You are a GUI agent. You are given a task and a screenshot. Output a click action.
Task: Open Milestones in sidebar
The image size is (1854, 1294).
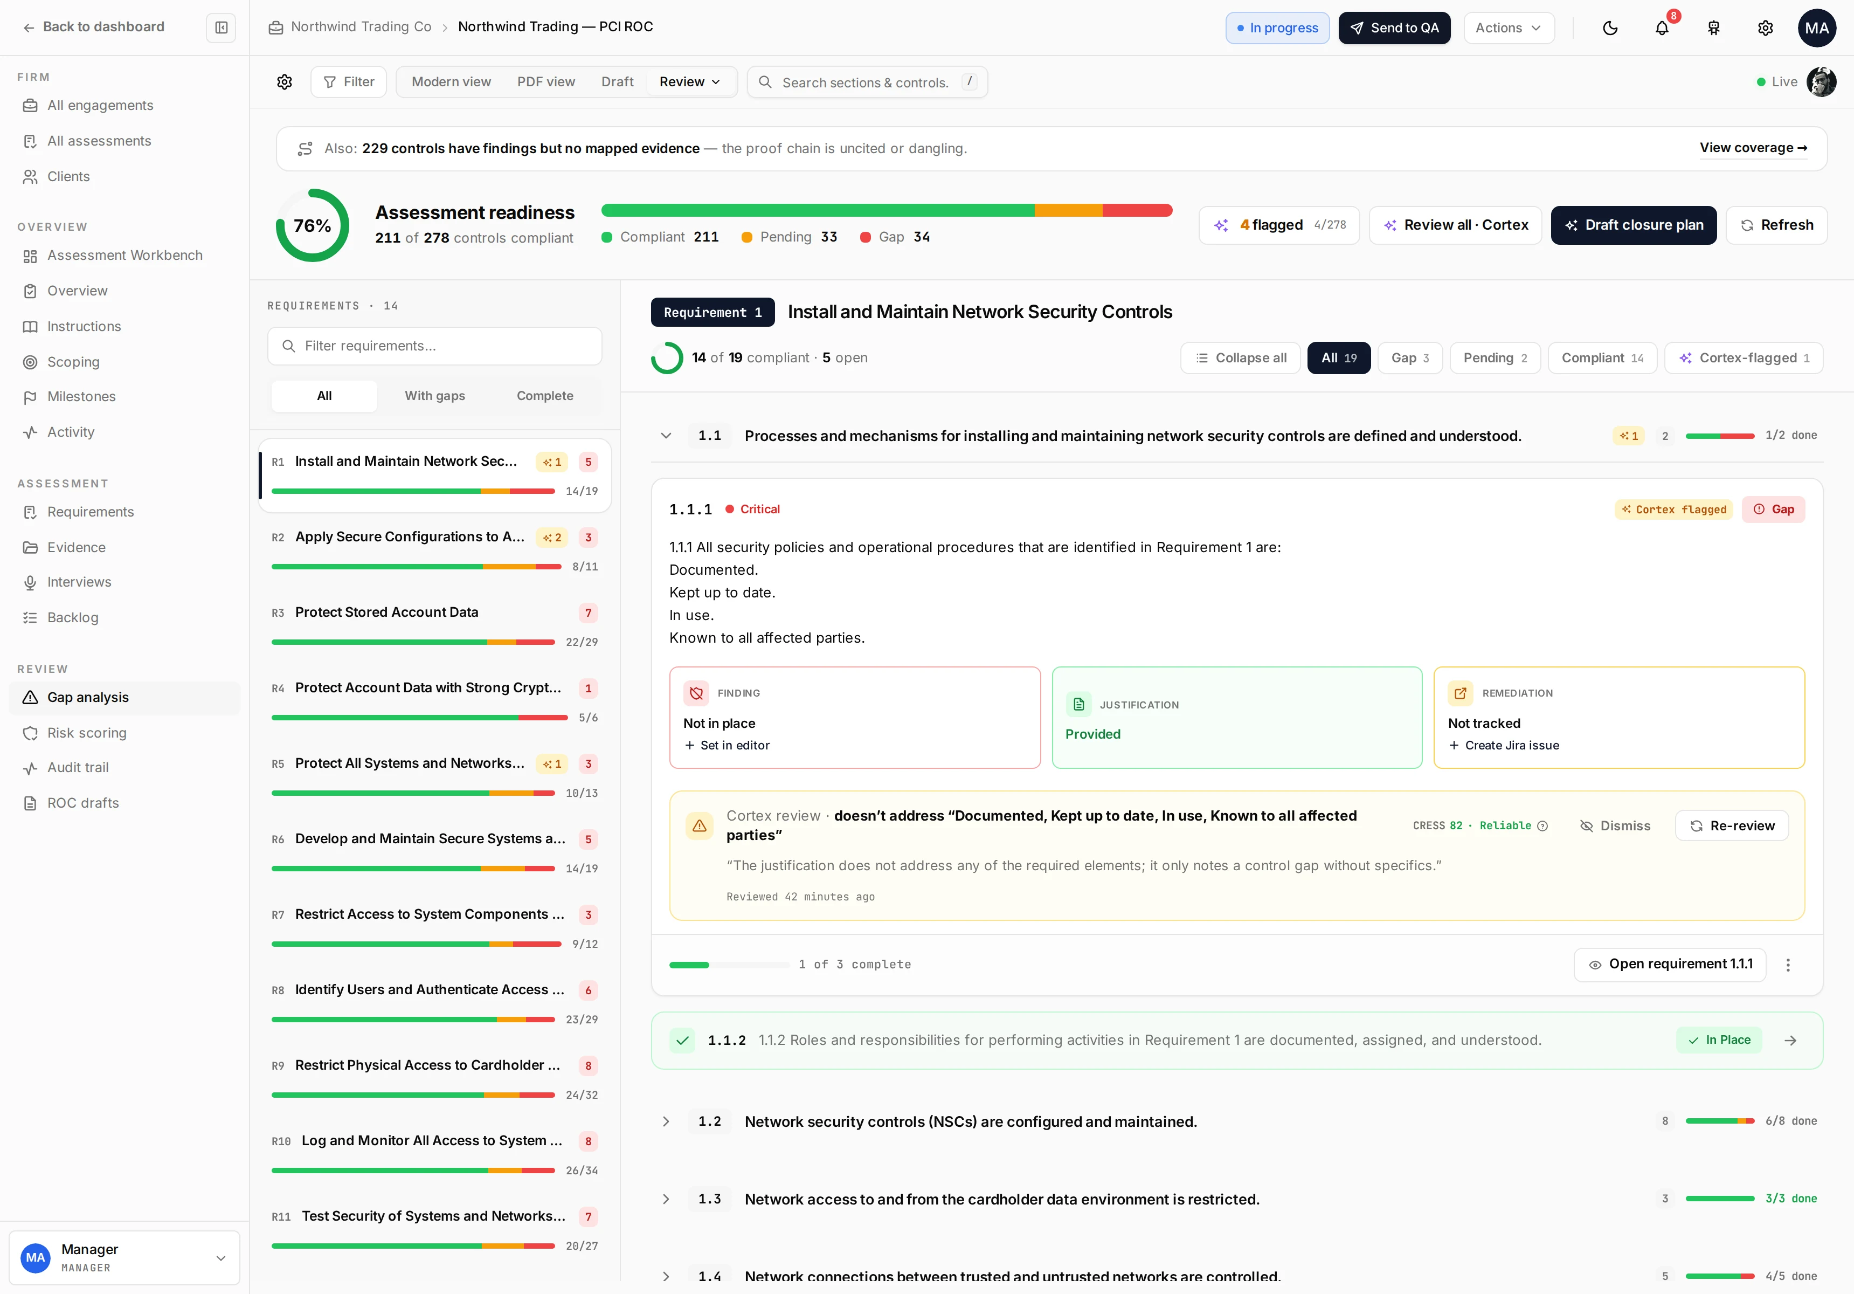point(124,397)
